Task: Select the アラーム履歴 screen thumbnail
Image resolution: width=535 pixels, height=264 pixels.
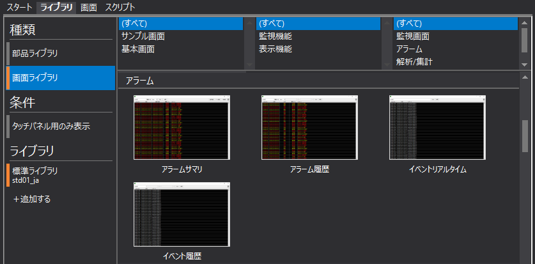Action: 309,128
